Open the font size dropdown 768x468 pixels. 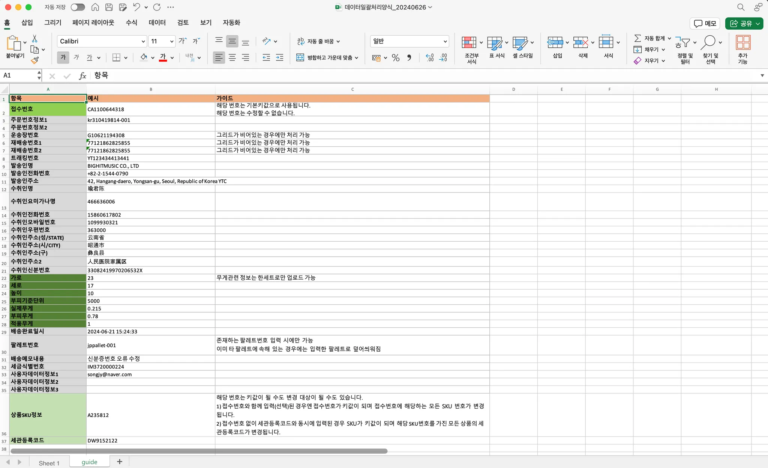tap(171, 41)
